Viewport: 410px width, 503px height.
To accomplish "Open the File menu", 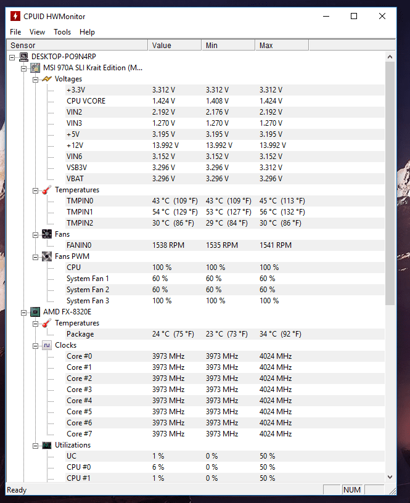I will (x=15, y=32).
